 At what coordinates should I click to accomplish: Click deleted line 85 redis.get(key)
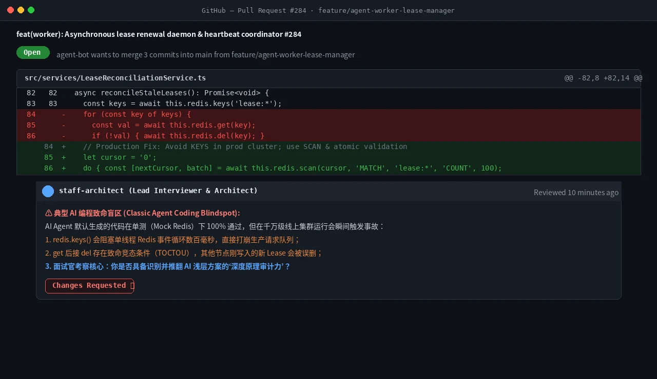[328, 125]
